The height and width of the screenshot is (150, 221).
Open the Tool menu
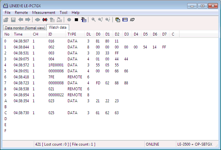click(x=63, y=13)
